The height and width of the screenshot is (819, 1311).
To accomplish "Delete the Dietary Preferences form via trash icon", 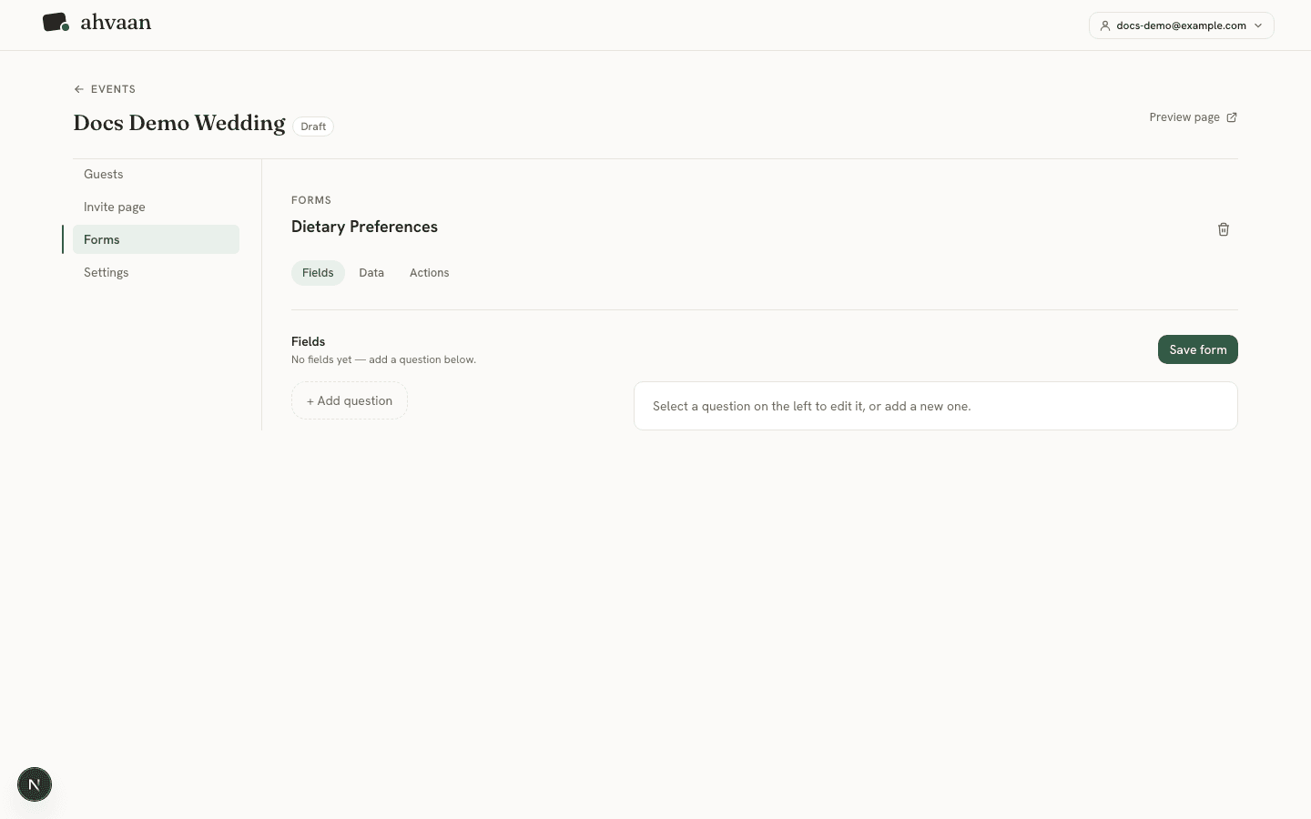I will (1224, 229).
